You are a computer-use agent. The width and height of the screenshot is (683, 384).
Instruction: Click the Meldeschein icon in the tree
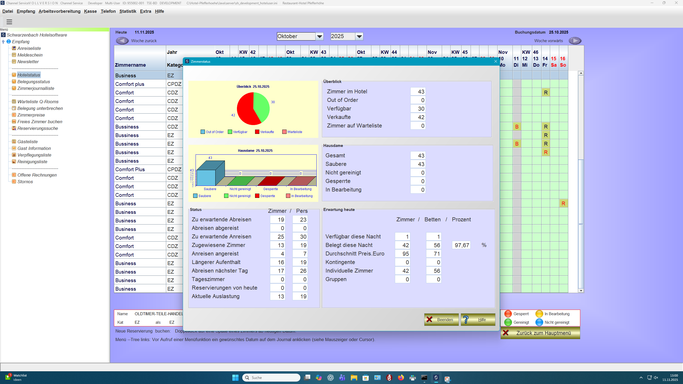pyautogui.click(x=14, y=55)
